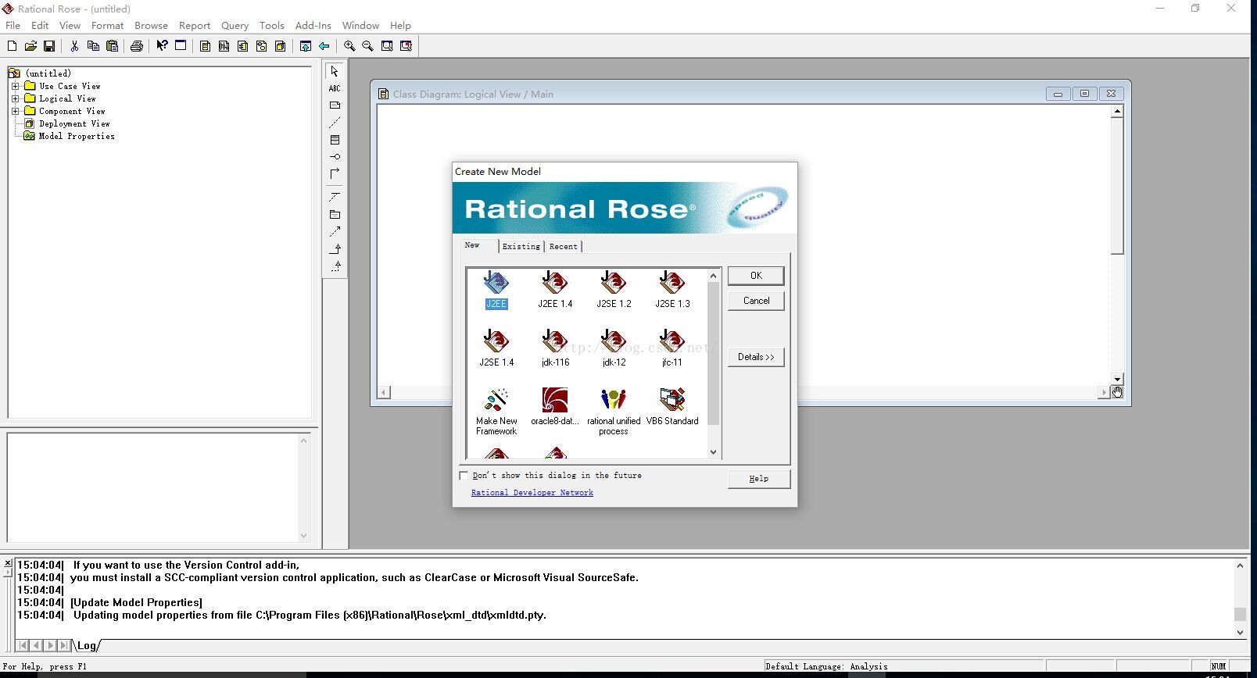This screenshot has height=678, width=1257.
Task: Confirm with the OK button
Action: click(756, 276)
